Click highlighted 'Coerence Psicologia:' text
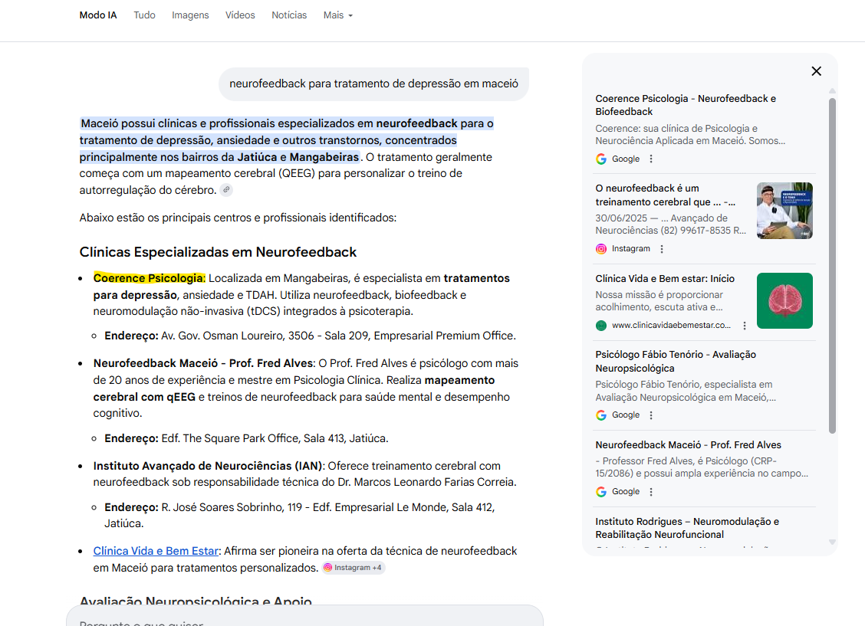The height and width of the screenshot is (626, 865). click(149, 278)
